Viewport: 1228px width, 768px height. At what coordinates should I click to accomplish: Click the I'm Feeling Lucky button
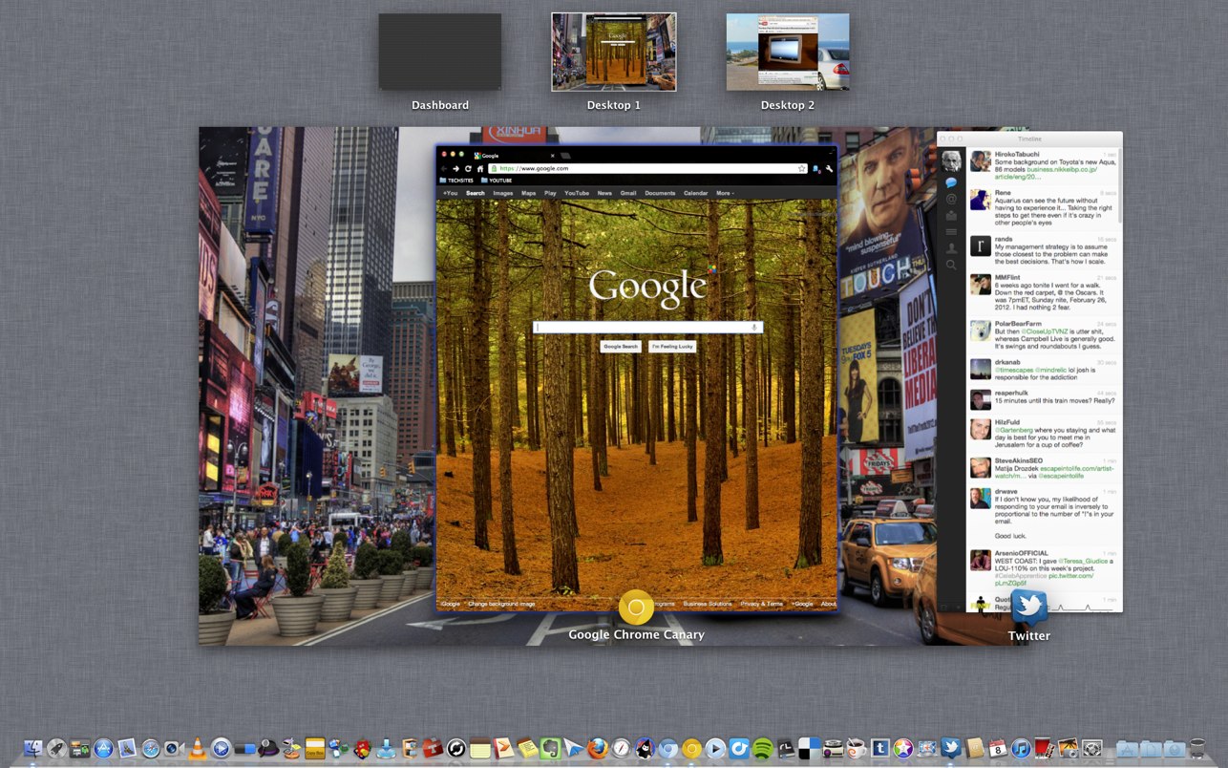pos(672,346)
